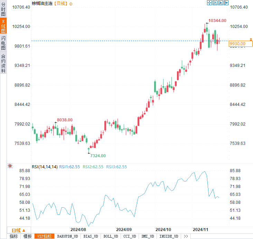Viewport: 253px width, 239px height.
Task: Open the 闪电图 side tab
Action: [x=3, y=43]
